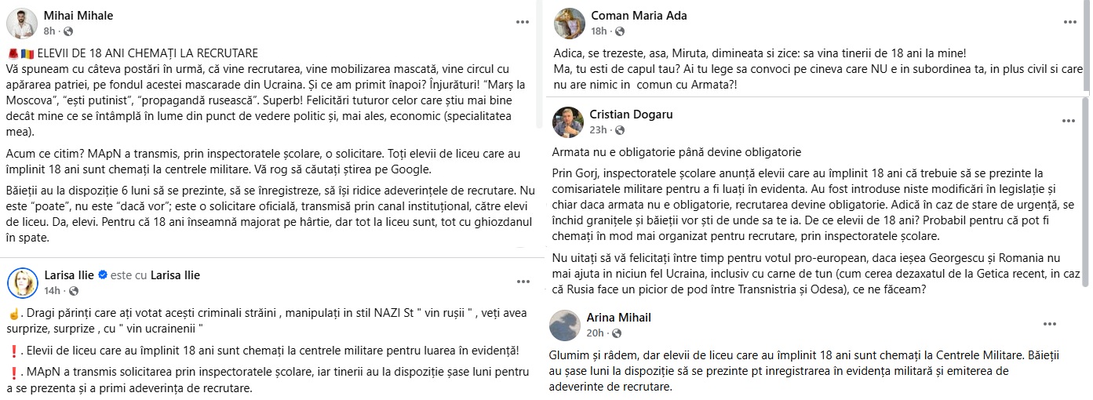Open Coman Maria Ada's profile photo
The height and width of the screenshot is (400, 1093).
(568, 24)
